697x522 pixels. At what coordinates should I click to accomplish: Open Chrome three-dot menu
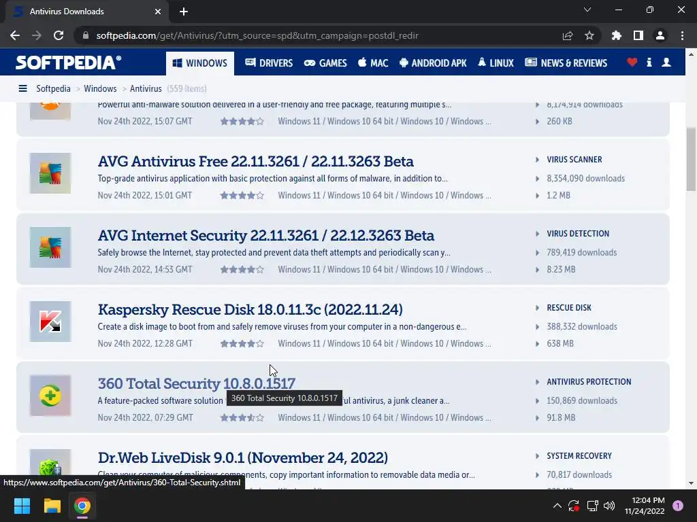click(682, 35)
